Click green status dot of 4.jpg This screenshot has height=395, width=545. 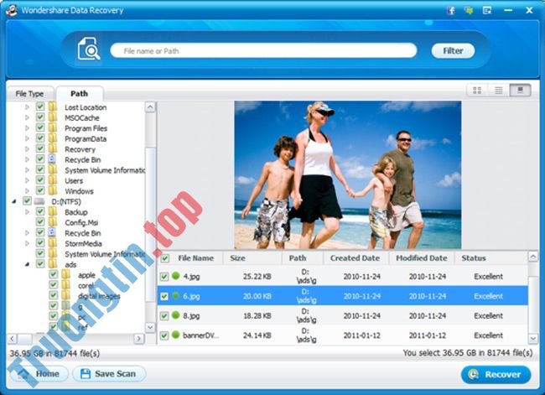[176, 276]
